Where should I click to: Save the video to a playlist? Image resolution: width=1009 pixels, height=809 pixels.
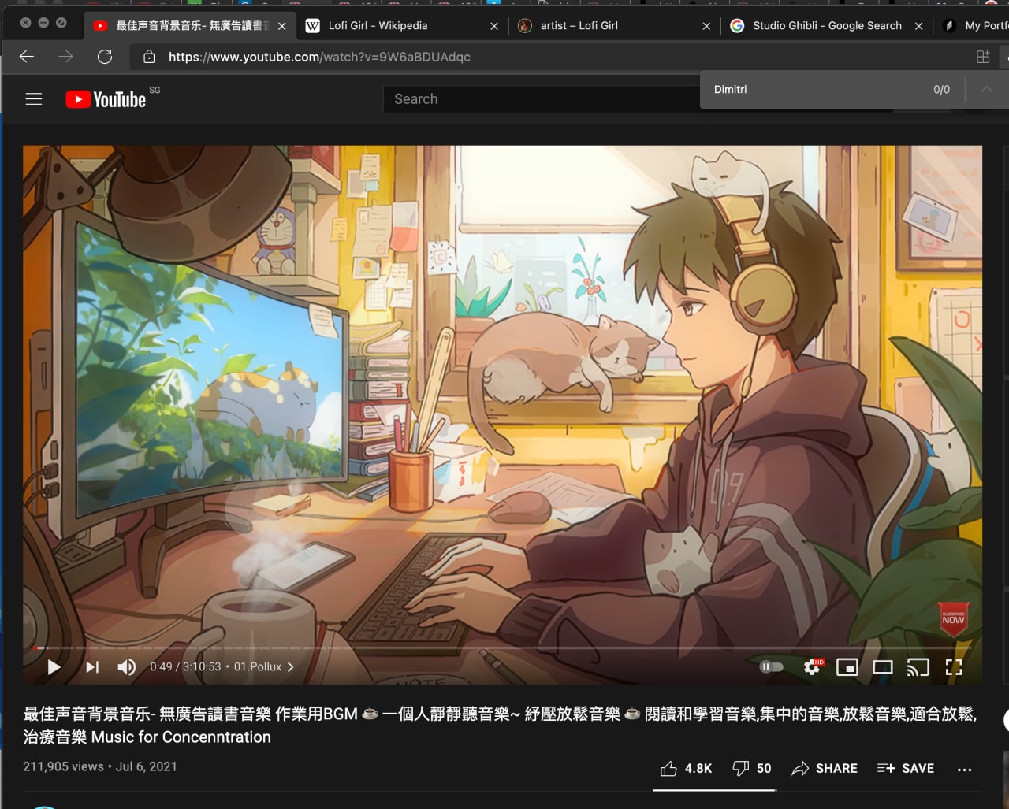[x=906, y=768]
